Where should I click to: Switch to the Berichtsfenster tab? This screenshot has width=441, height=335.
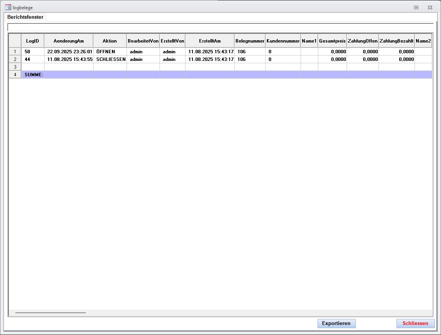(x=25, y=17)
